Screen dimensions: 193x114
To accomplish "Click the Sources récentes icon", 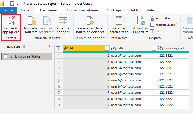I will tap(47, 21).
